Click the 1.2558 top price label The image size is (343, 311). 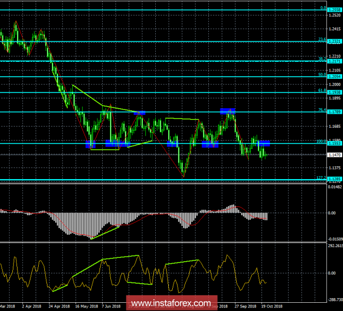[x=334, y=10]
